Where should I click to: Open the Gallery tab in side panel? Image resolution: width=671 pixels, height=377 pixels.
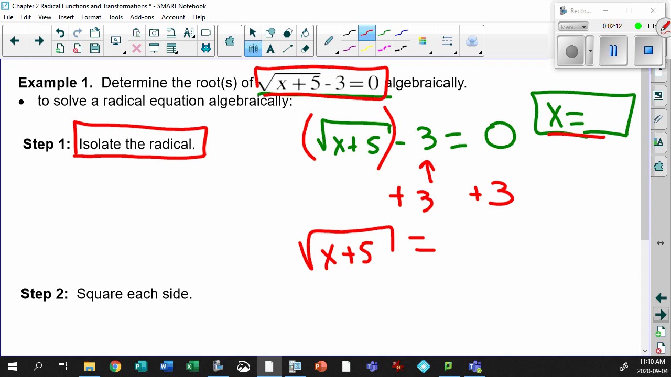pyautogui.click(x=658, y=95)
